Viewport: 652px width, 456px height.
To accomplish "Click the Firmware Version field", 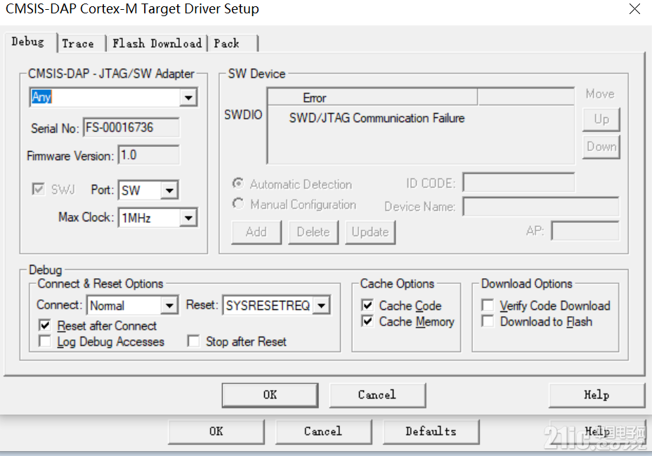I will coord(149,155).
